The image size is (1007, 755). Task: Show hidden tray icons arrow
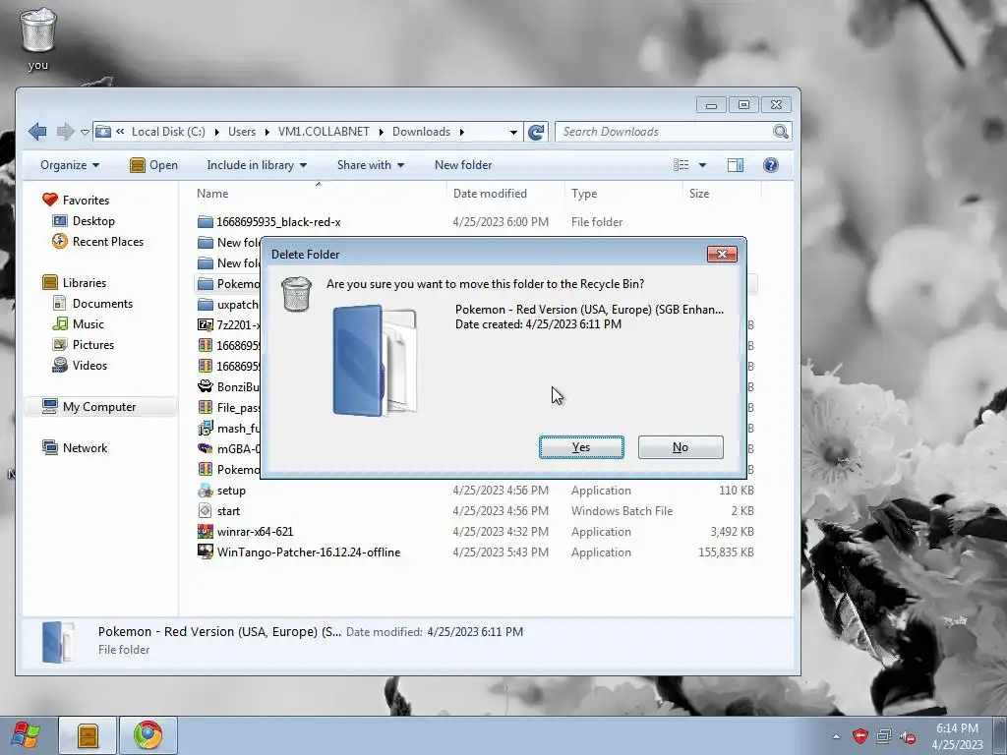click(836, 736)
